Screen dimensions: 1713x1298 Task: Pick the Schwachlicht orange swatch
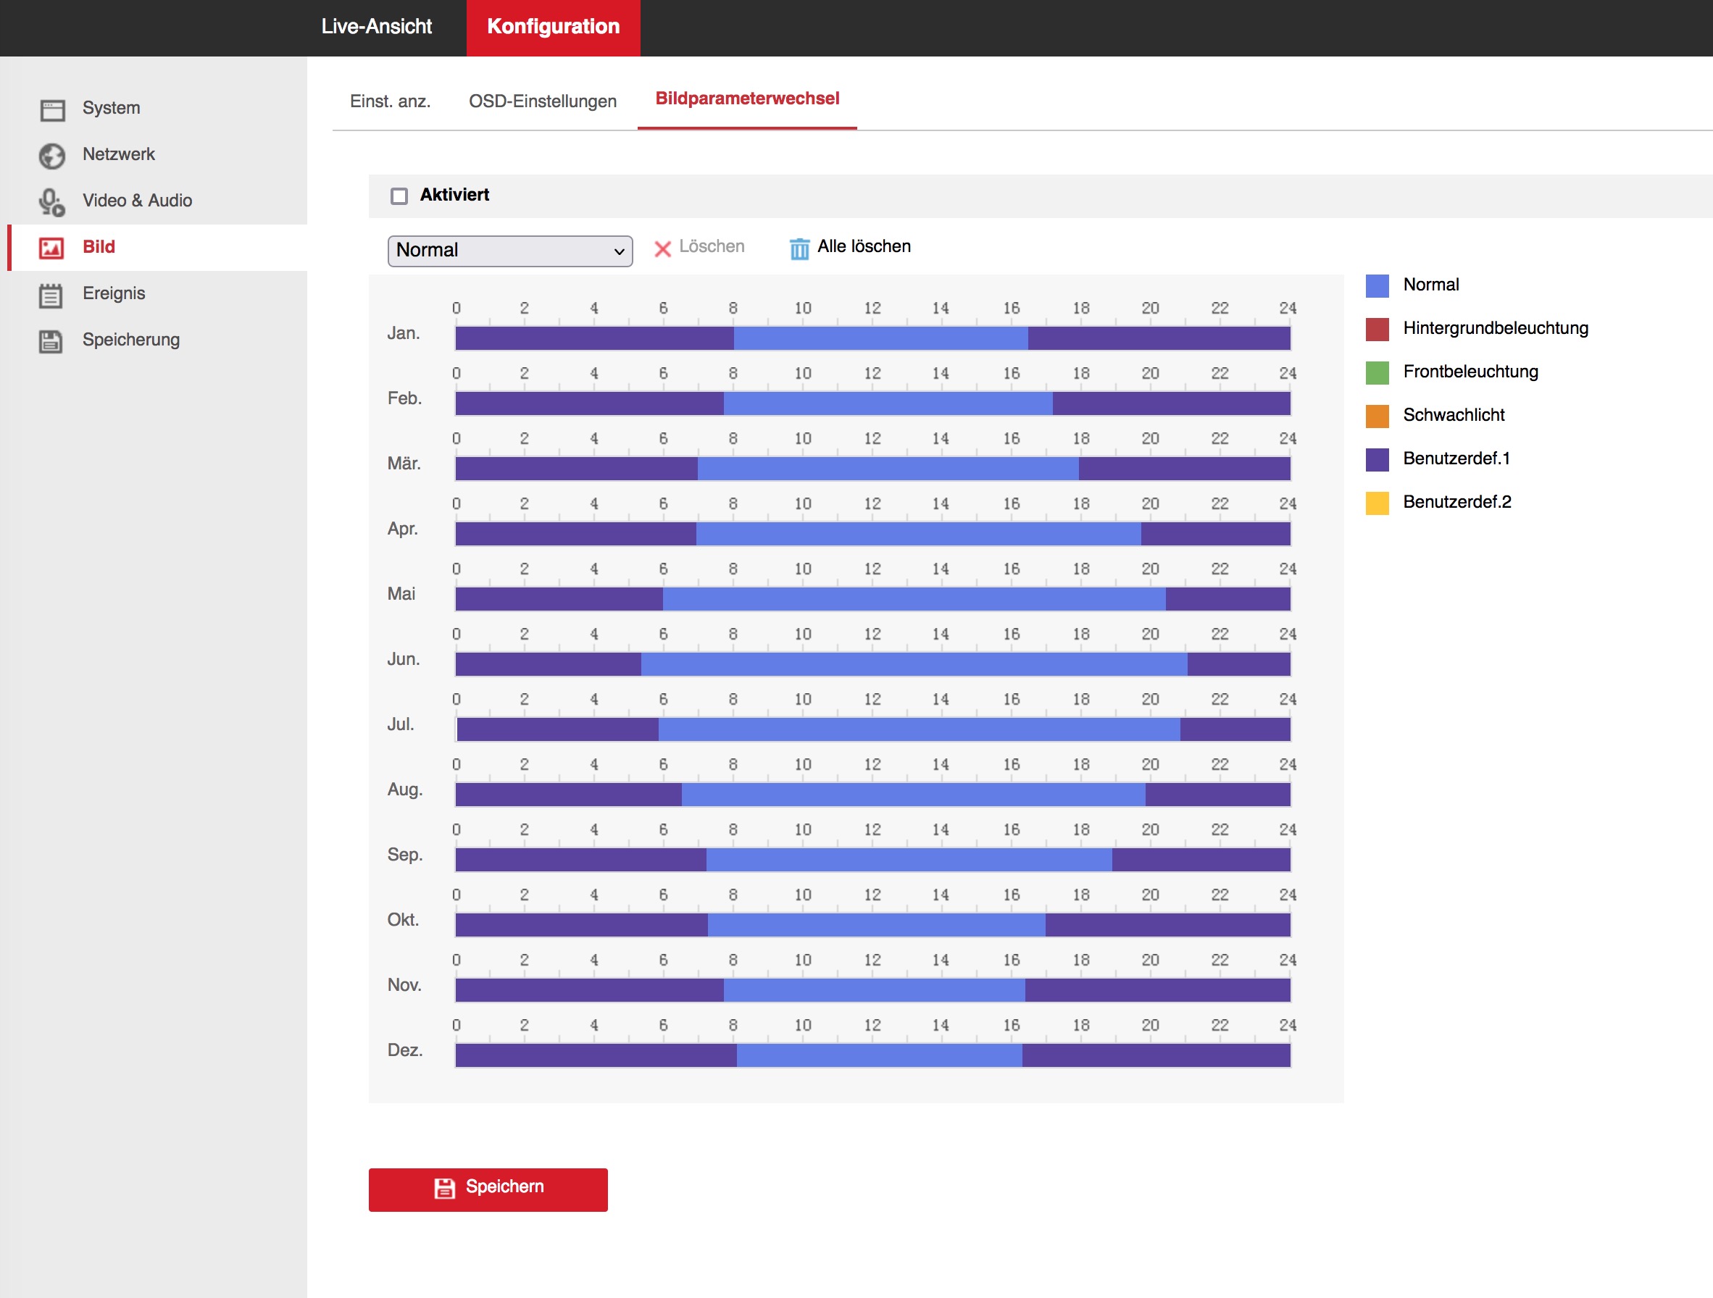[1376, 416]
